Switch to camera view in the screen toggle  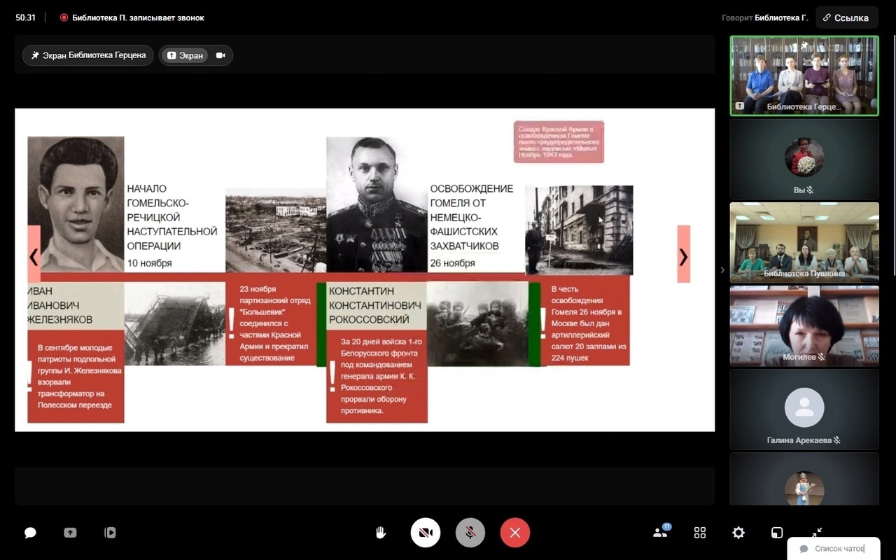click(220, 55)
